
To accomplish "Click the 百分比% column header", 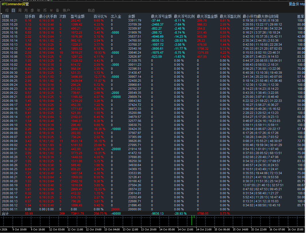I will click(100, 16).
